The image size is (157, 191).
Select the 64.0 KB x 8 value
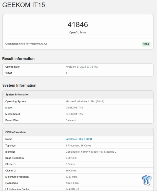tap(72, 189)
